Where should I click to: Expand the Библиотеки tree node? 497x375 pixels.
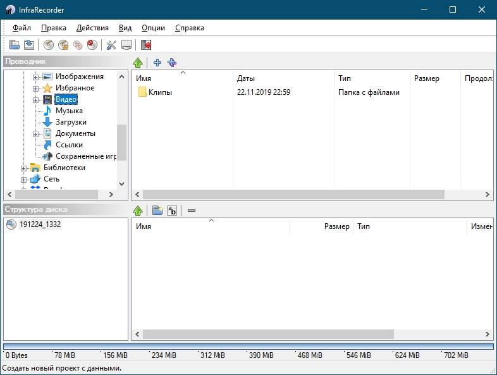coord(23,168)
